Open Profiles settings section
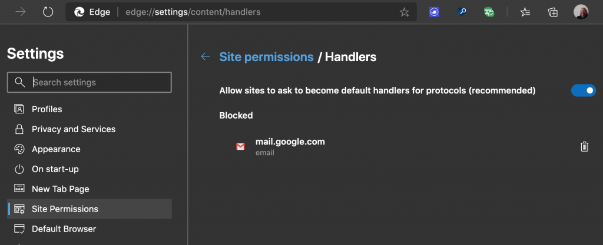 [47, 109]
